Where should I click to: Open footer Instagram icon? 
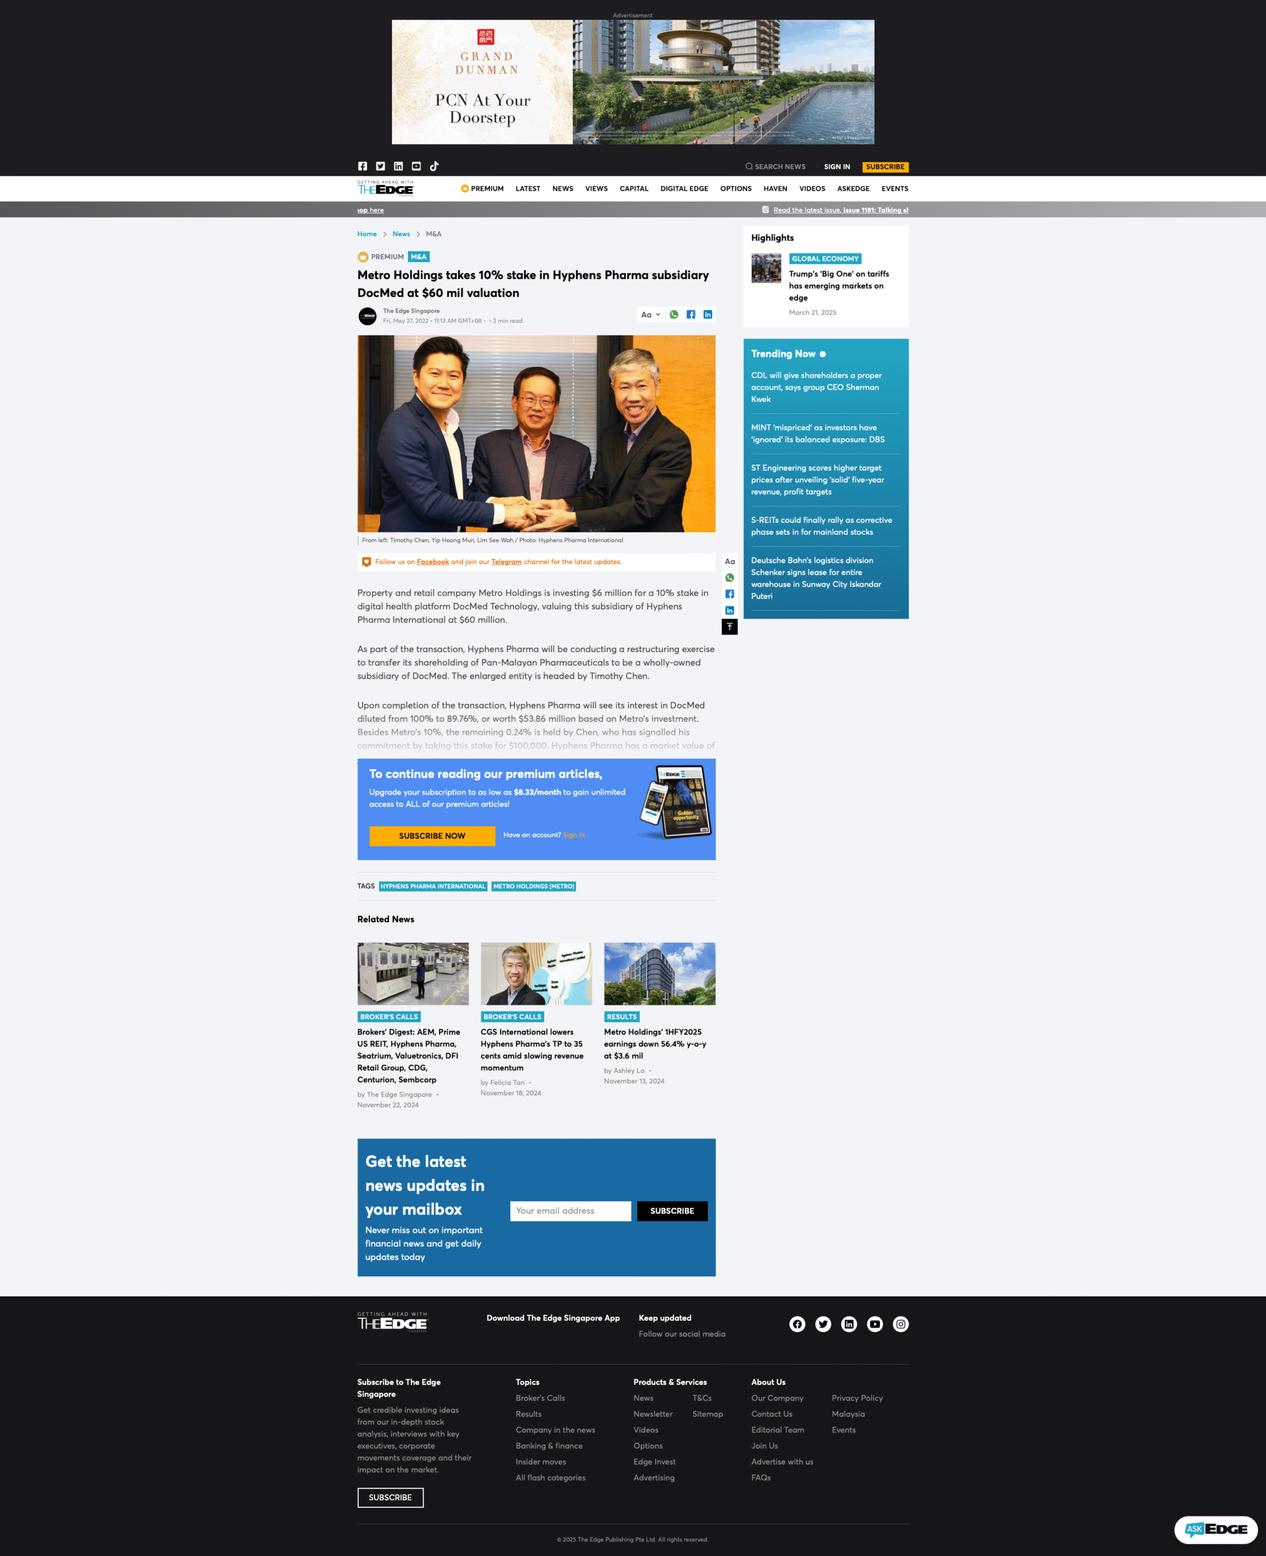pos(901,1324)
